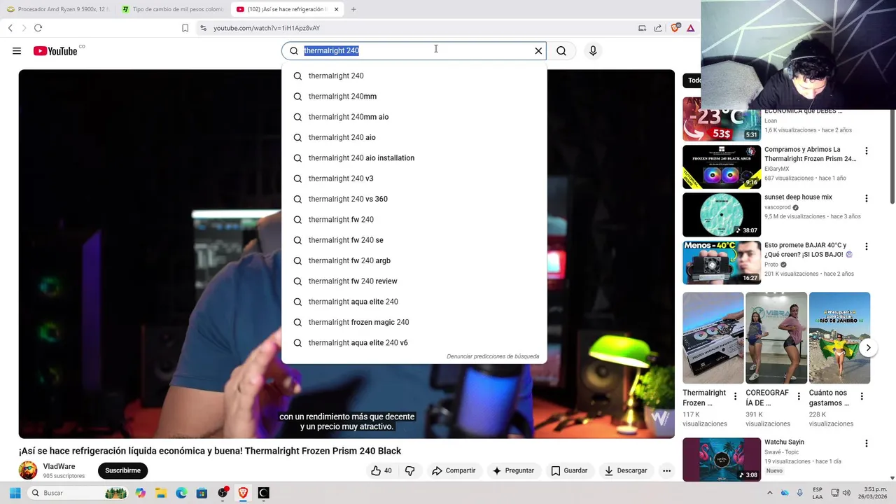Select suggestion 'thermalright fw 240 review'
This screenshot has height=504, width=896.
coord(414,281)
